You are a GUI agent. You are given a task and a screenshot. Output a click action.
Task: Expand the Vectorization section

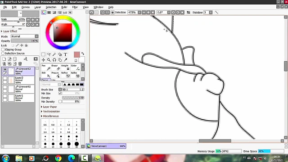click(x=50, y=111)
